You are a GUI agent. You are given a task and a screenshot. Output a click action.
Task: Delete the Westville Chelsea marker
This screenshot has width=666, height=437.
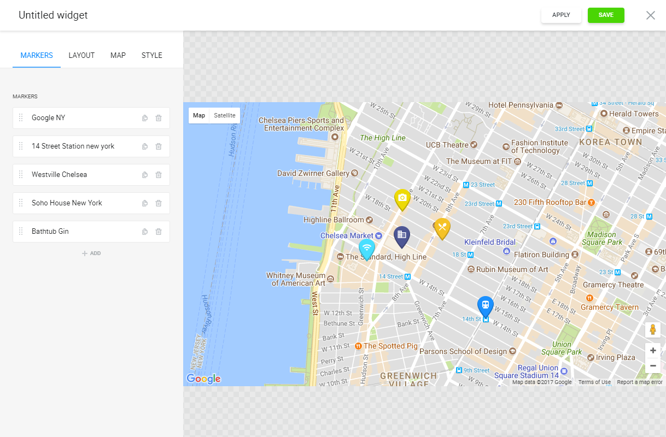(159, 175)
